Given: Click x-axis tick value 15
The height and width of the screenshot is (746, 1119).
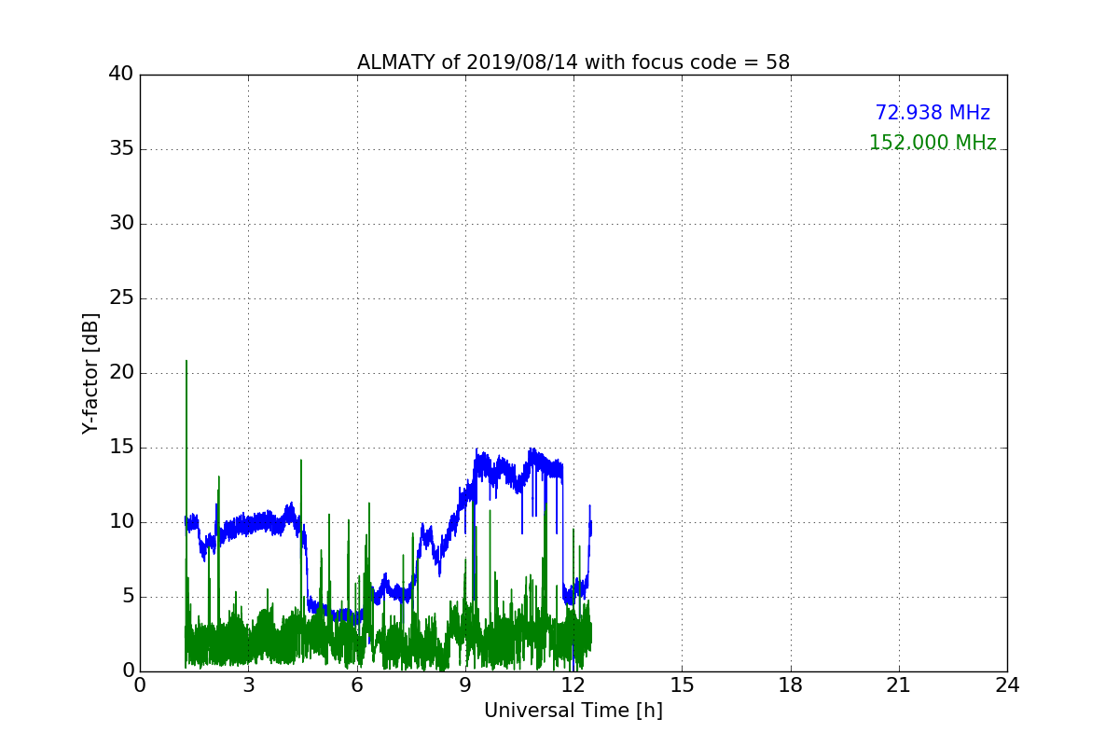Looking at the screenshot, I should click(x=682, y=685).
